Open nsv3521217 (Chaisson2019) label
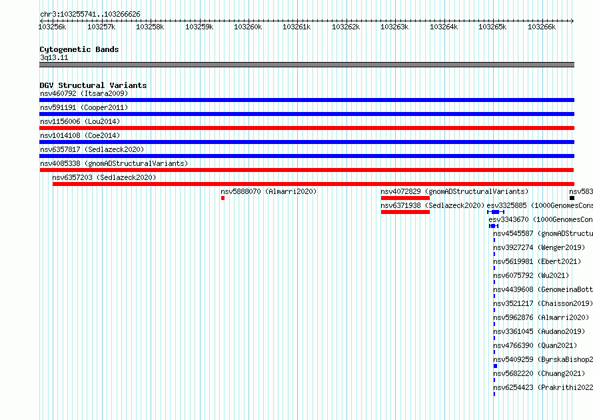This screenshot has width=593, height=420. tap(543, 303)
